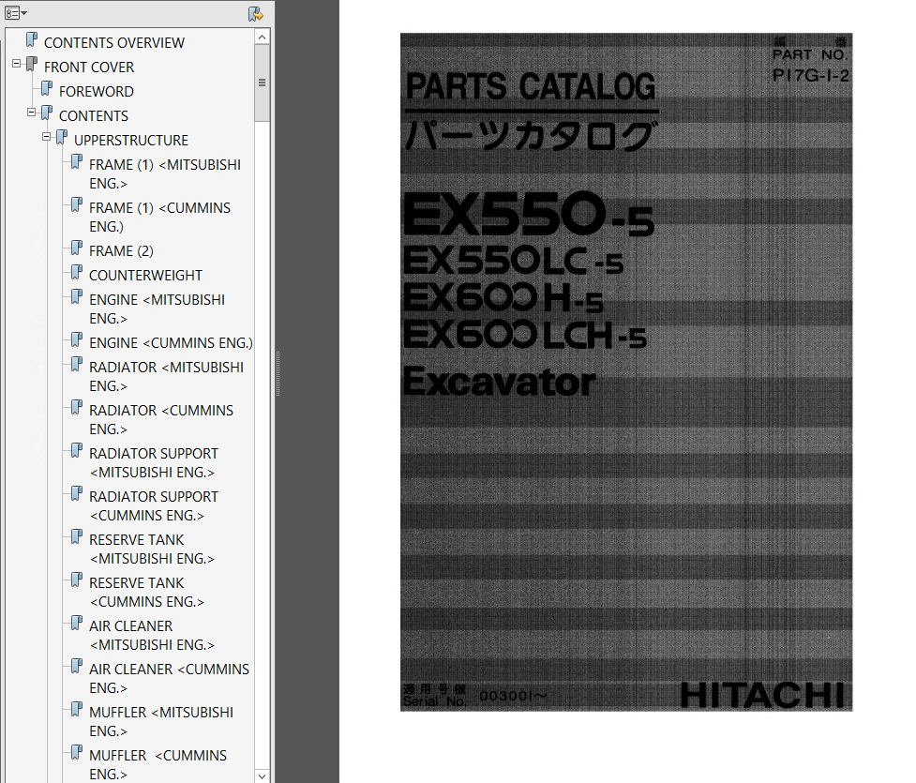916x783 pixels.
Task: Open AIR CLEANER Mitsubishi Eng. bookmark
Action: click(x=151, y=635)
